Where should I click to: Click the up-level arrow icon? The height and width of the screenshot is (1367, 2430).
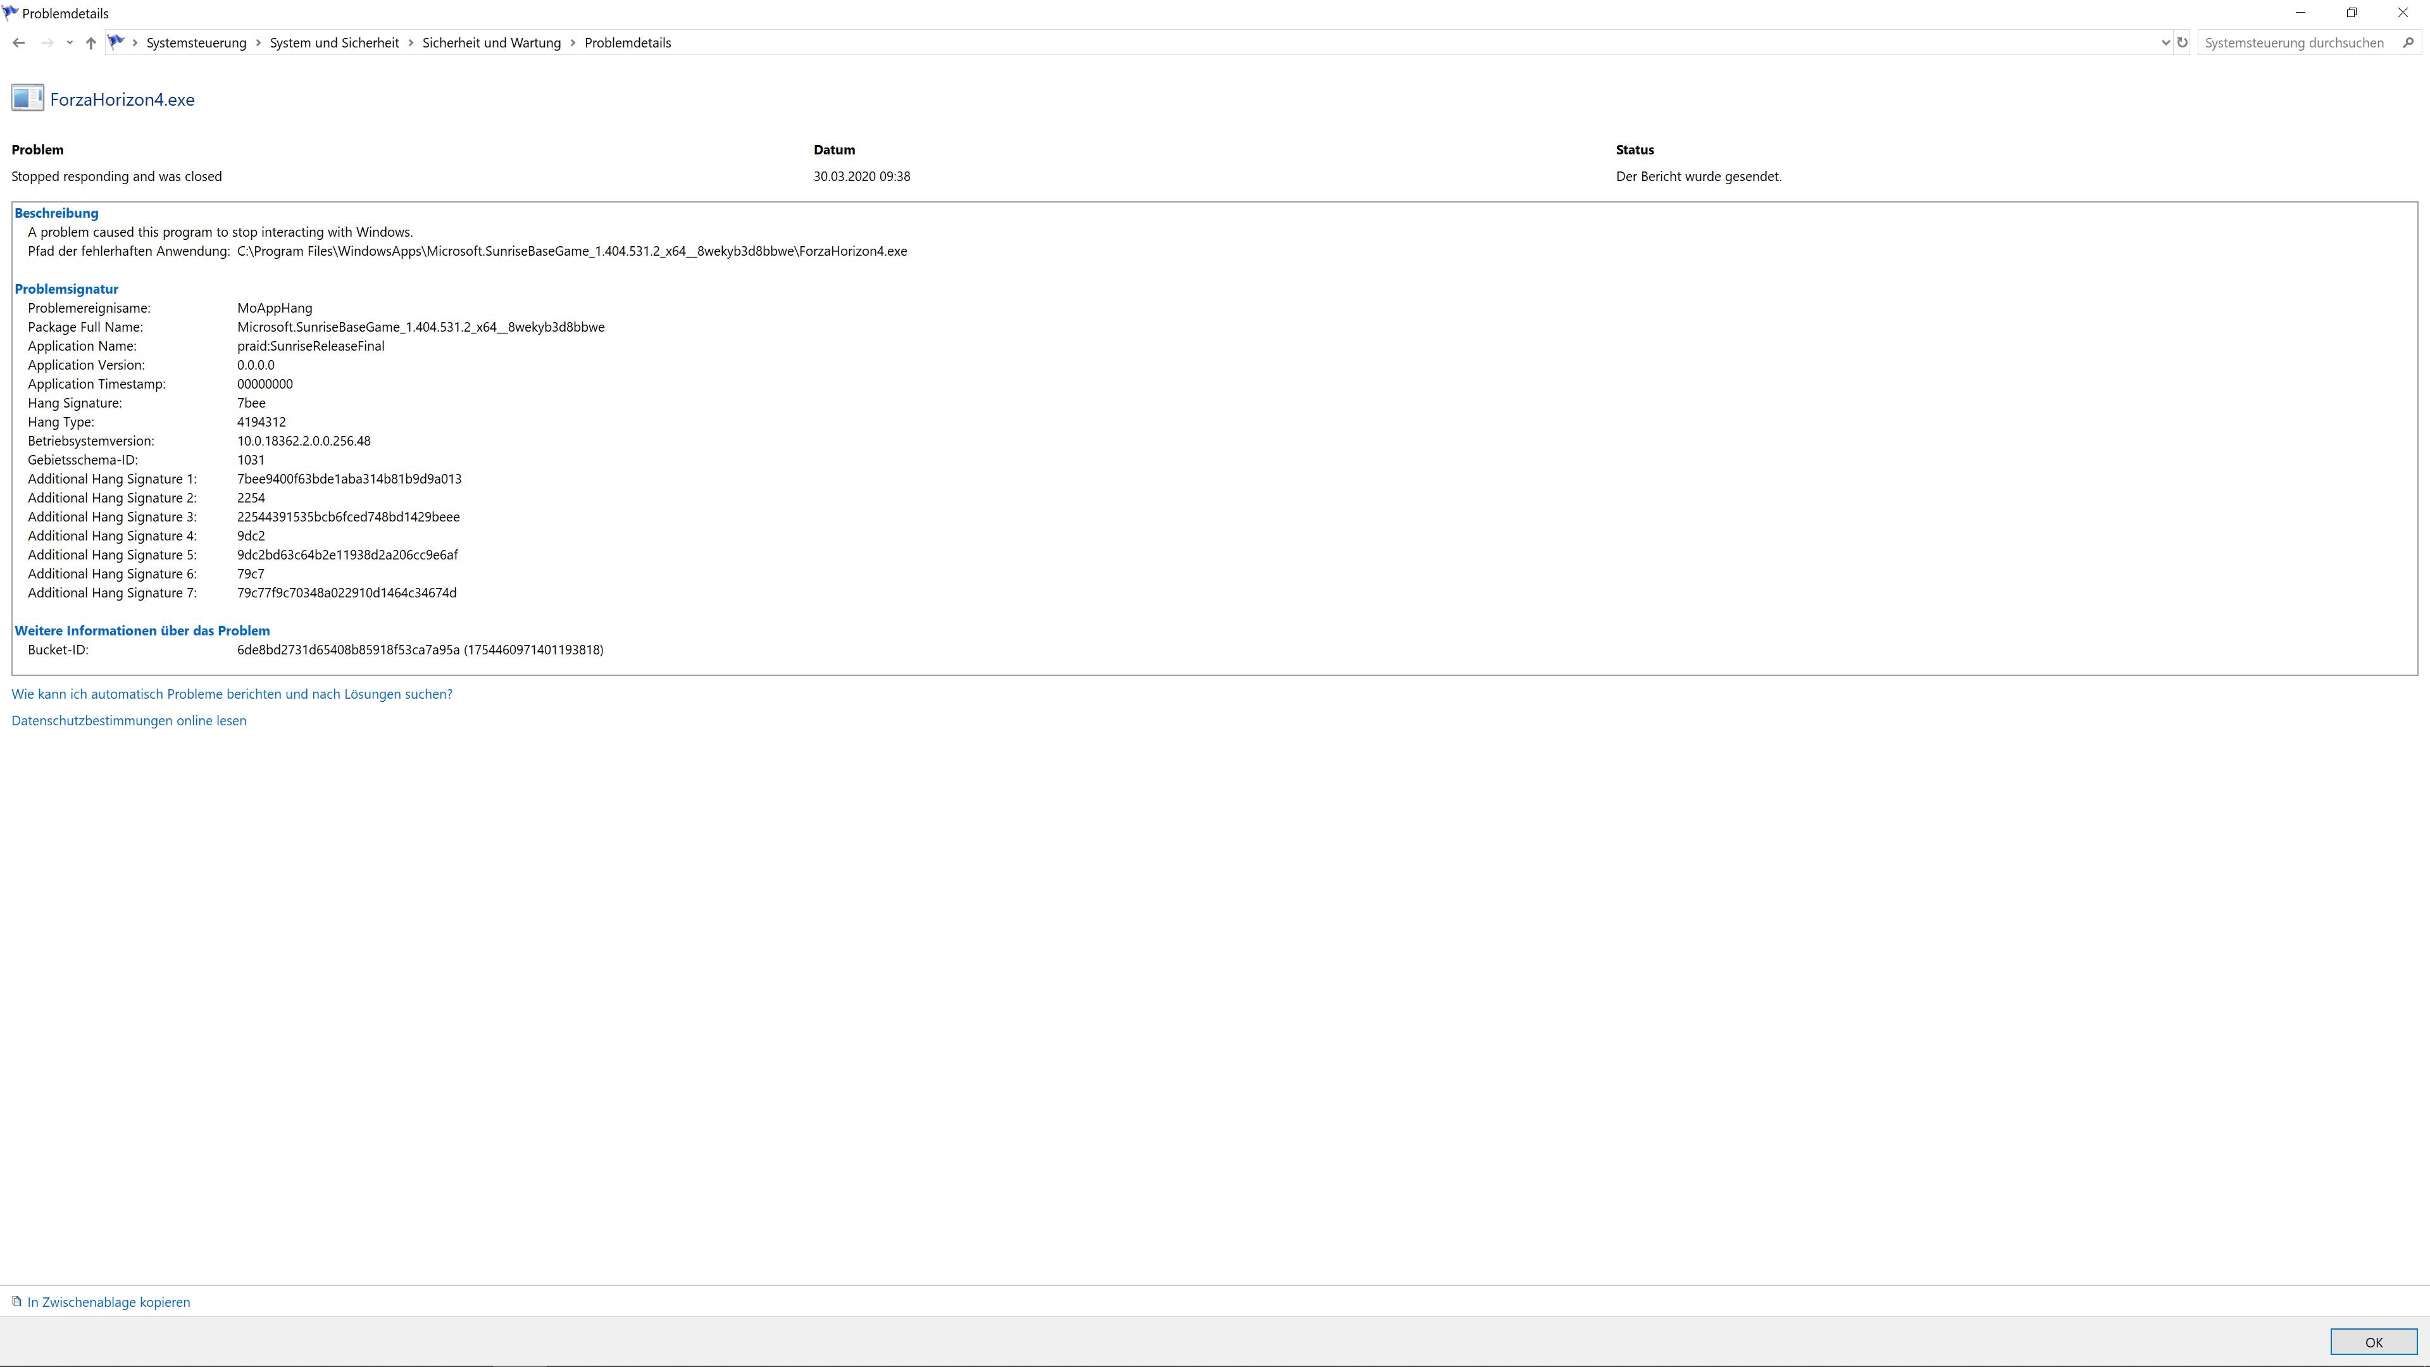tap(90, 42)
